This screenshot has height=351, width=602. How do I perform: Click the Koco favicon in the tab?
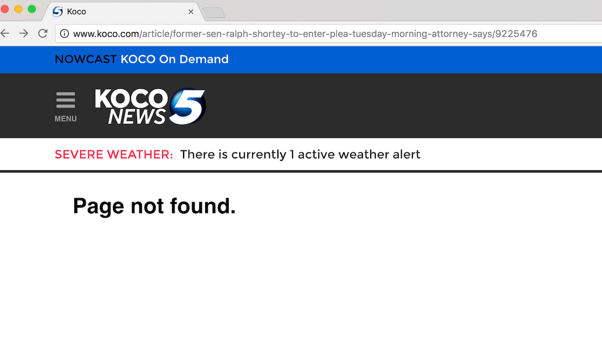point(58,12)
